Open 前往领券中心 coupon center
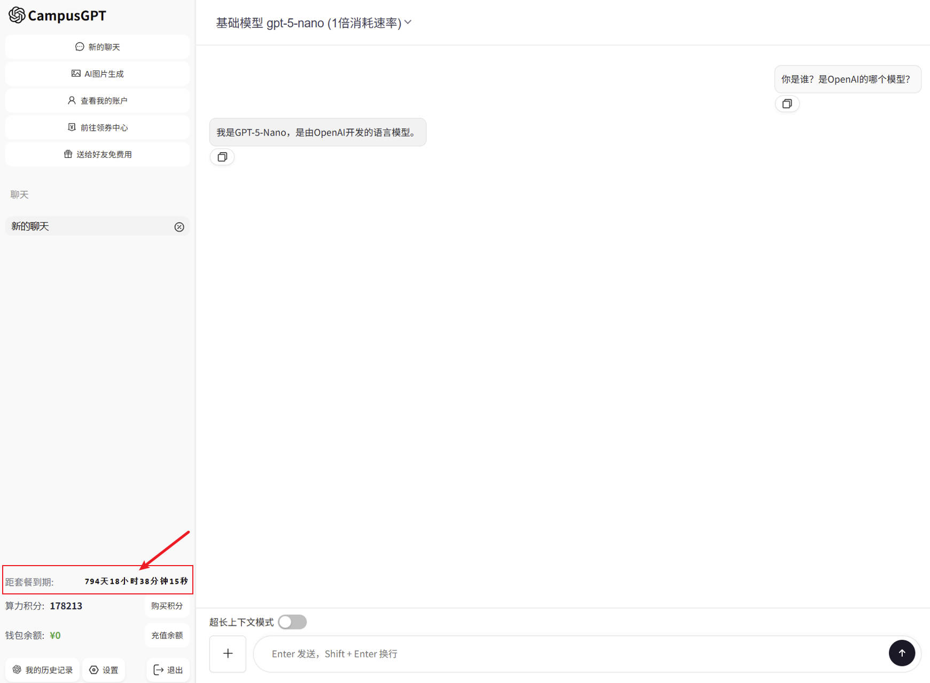The height and width of the screenshot is (683, 930). tap(97, 128)
